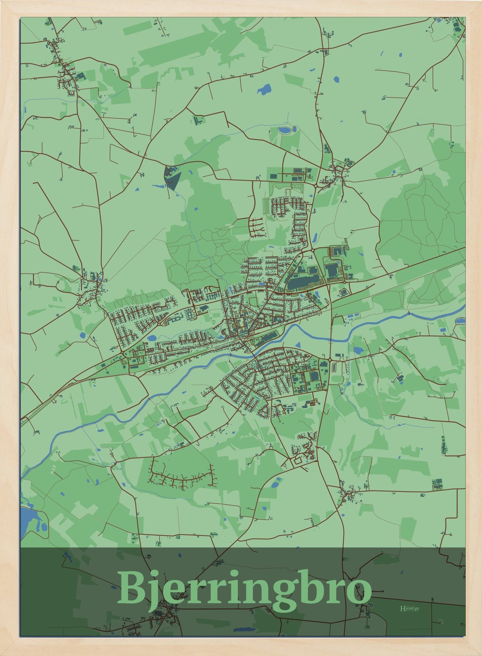Click the oval pond west of town centre
Image resolution: width=482 pixels, height=656 pixels.
tap(152, 337)
